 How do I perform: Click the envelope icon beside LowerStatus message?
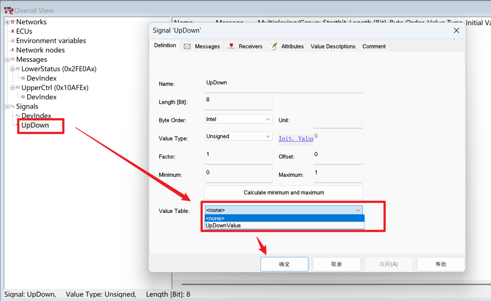pyautogui.click(x=18, y=69)
